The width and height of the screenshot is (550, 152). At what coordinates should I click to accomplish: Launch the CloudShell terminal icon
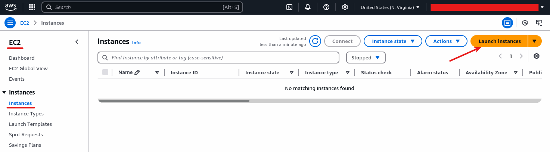[x=289, y=7]
